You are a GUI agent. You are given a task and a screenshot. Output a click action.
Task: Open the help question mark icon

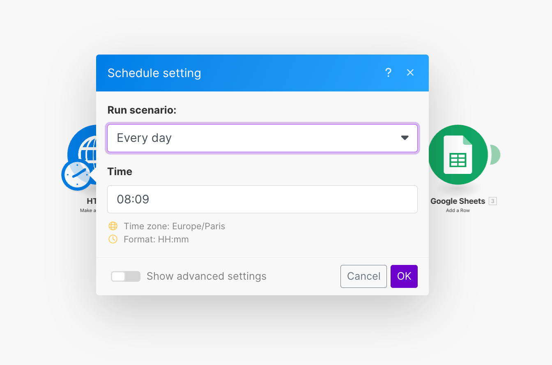(x=388, y=73)
